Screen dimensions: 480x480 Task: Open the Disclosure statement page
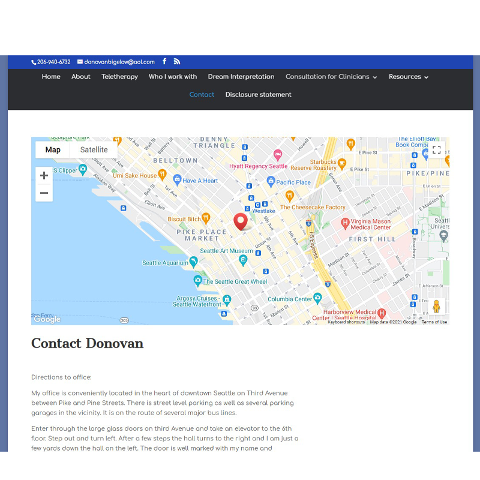click(x=259, y=95)
